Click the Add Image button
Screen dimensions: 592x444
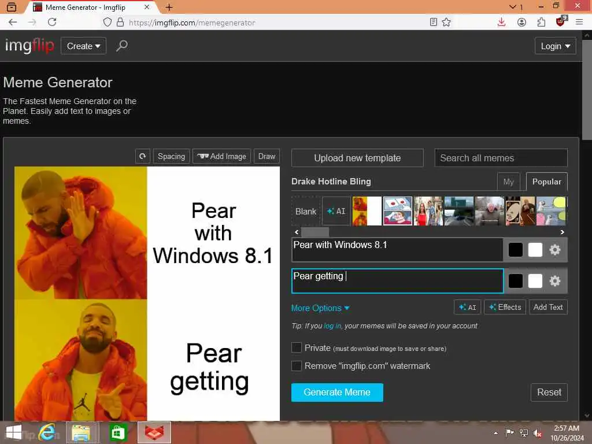221,156
